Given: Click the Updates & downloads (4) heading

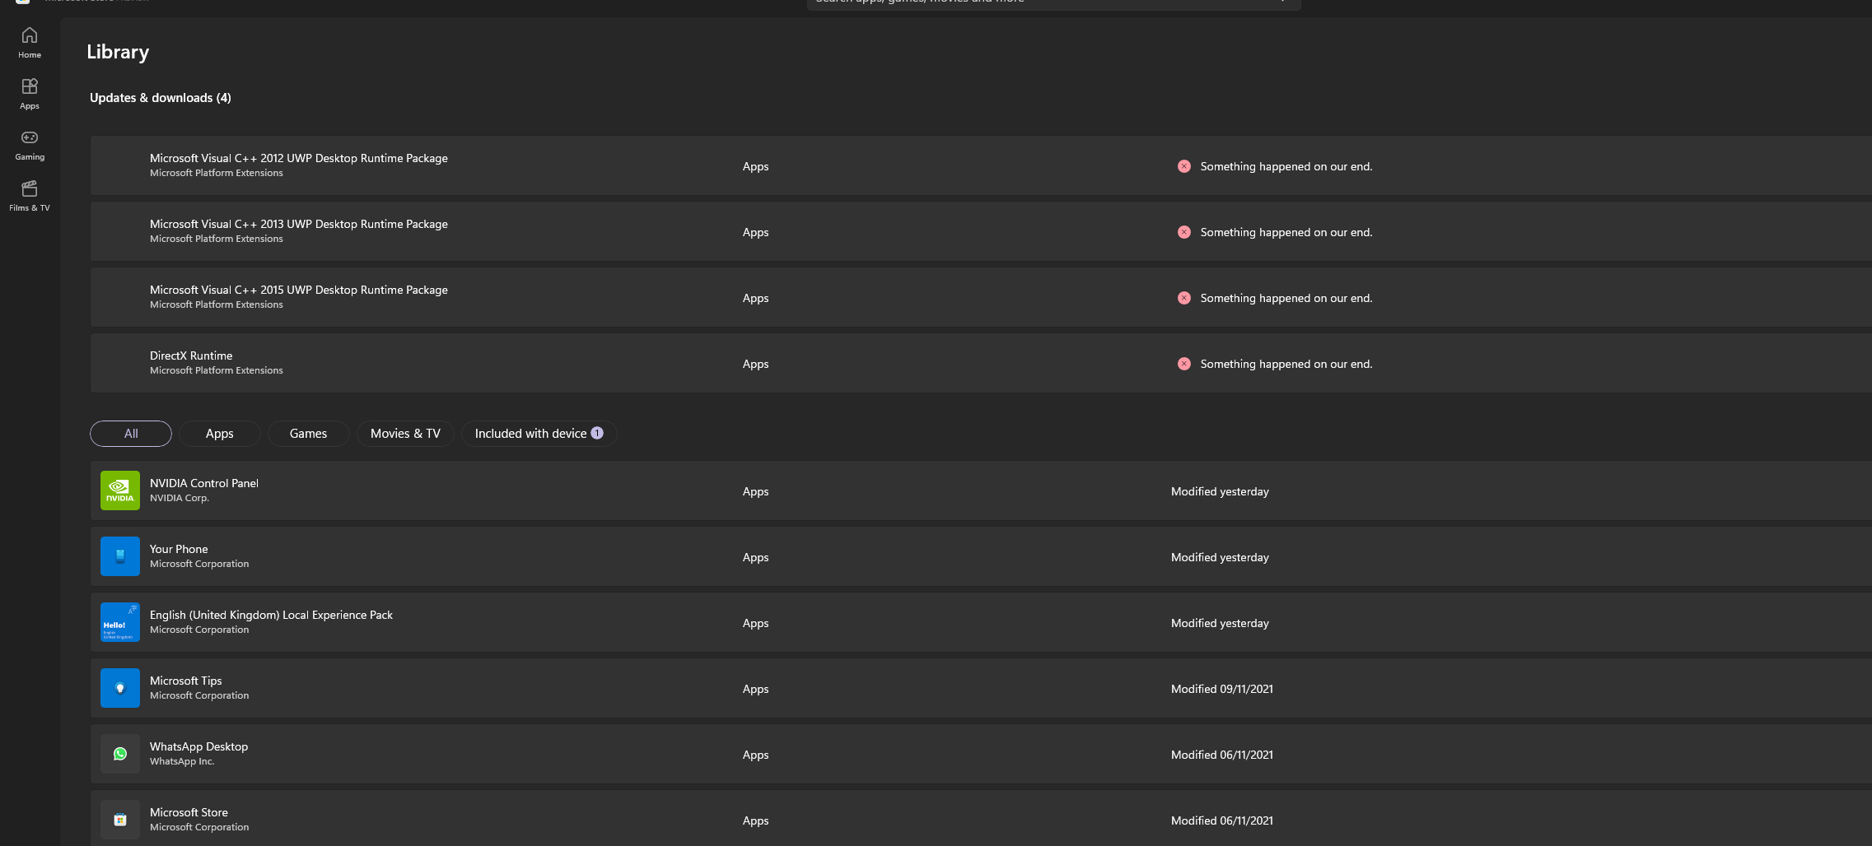Looking at the screenshot, I should 161,98.
